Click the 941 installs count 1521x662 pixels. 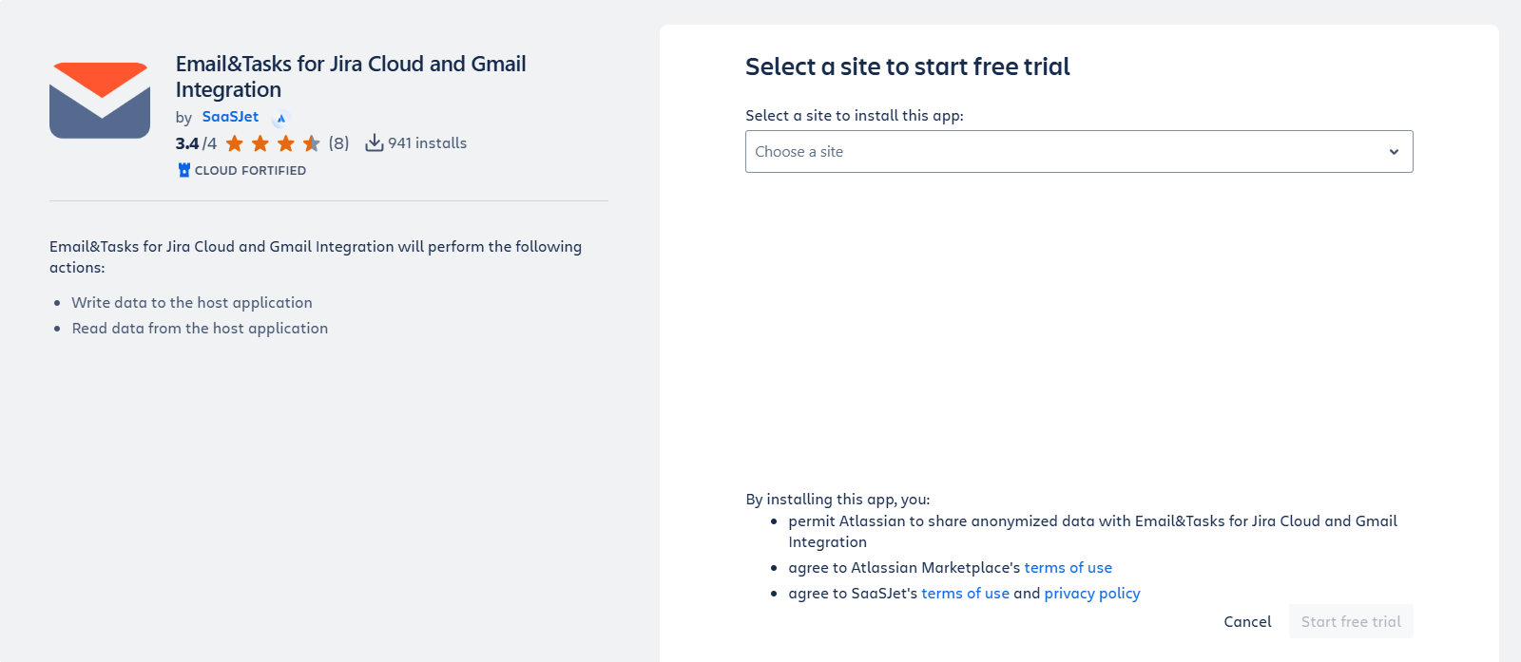pyautogui.click(x=426, y=142)
